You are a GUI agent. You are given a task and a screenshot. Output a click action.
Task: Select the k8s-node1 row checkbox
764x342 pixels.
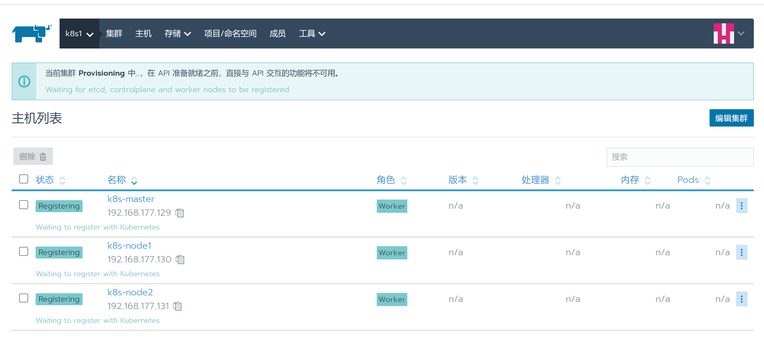(x=24, y=251)
